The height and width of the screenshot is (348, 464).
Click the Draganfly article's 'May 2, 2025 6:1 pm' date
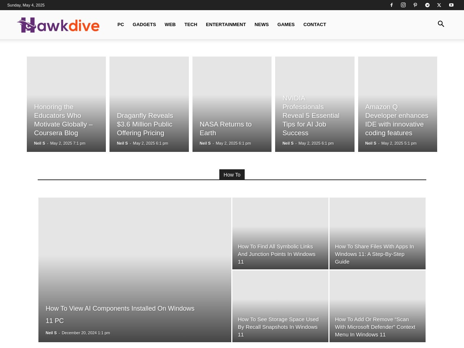coord(150,143)
